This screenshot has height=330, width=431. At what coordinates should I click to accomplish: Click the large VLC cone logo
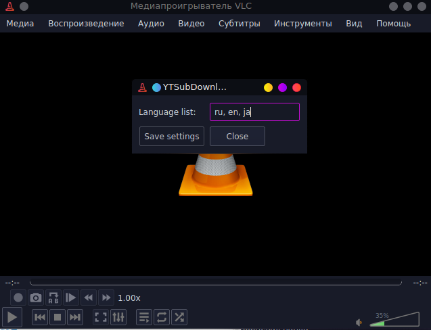tap(216, 174)
